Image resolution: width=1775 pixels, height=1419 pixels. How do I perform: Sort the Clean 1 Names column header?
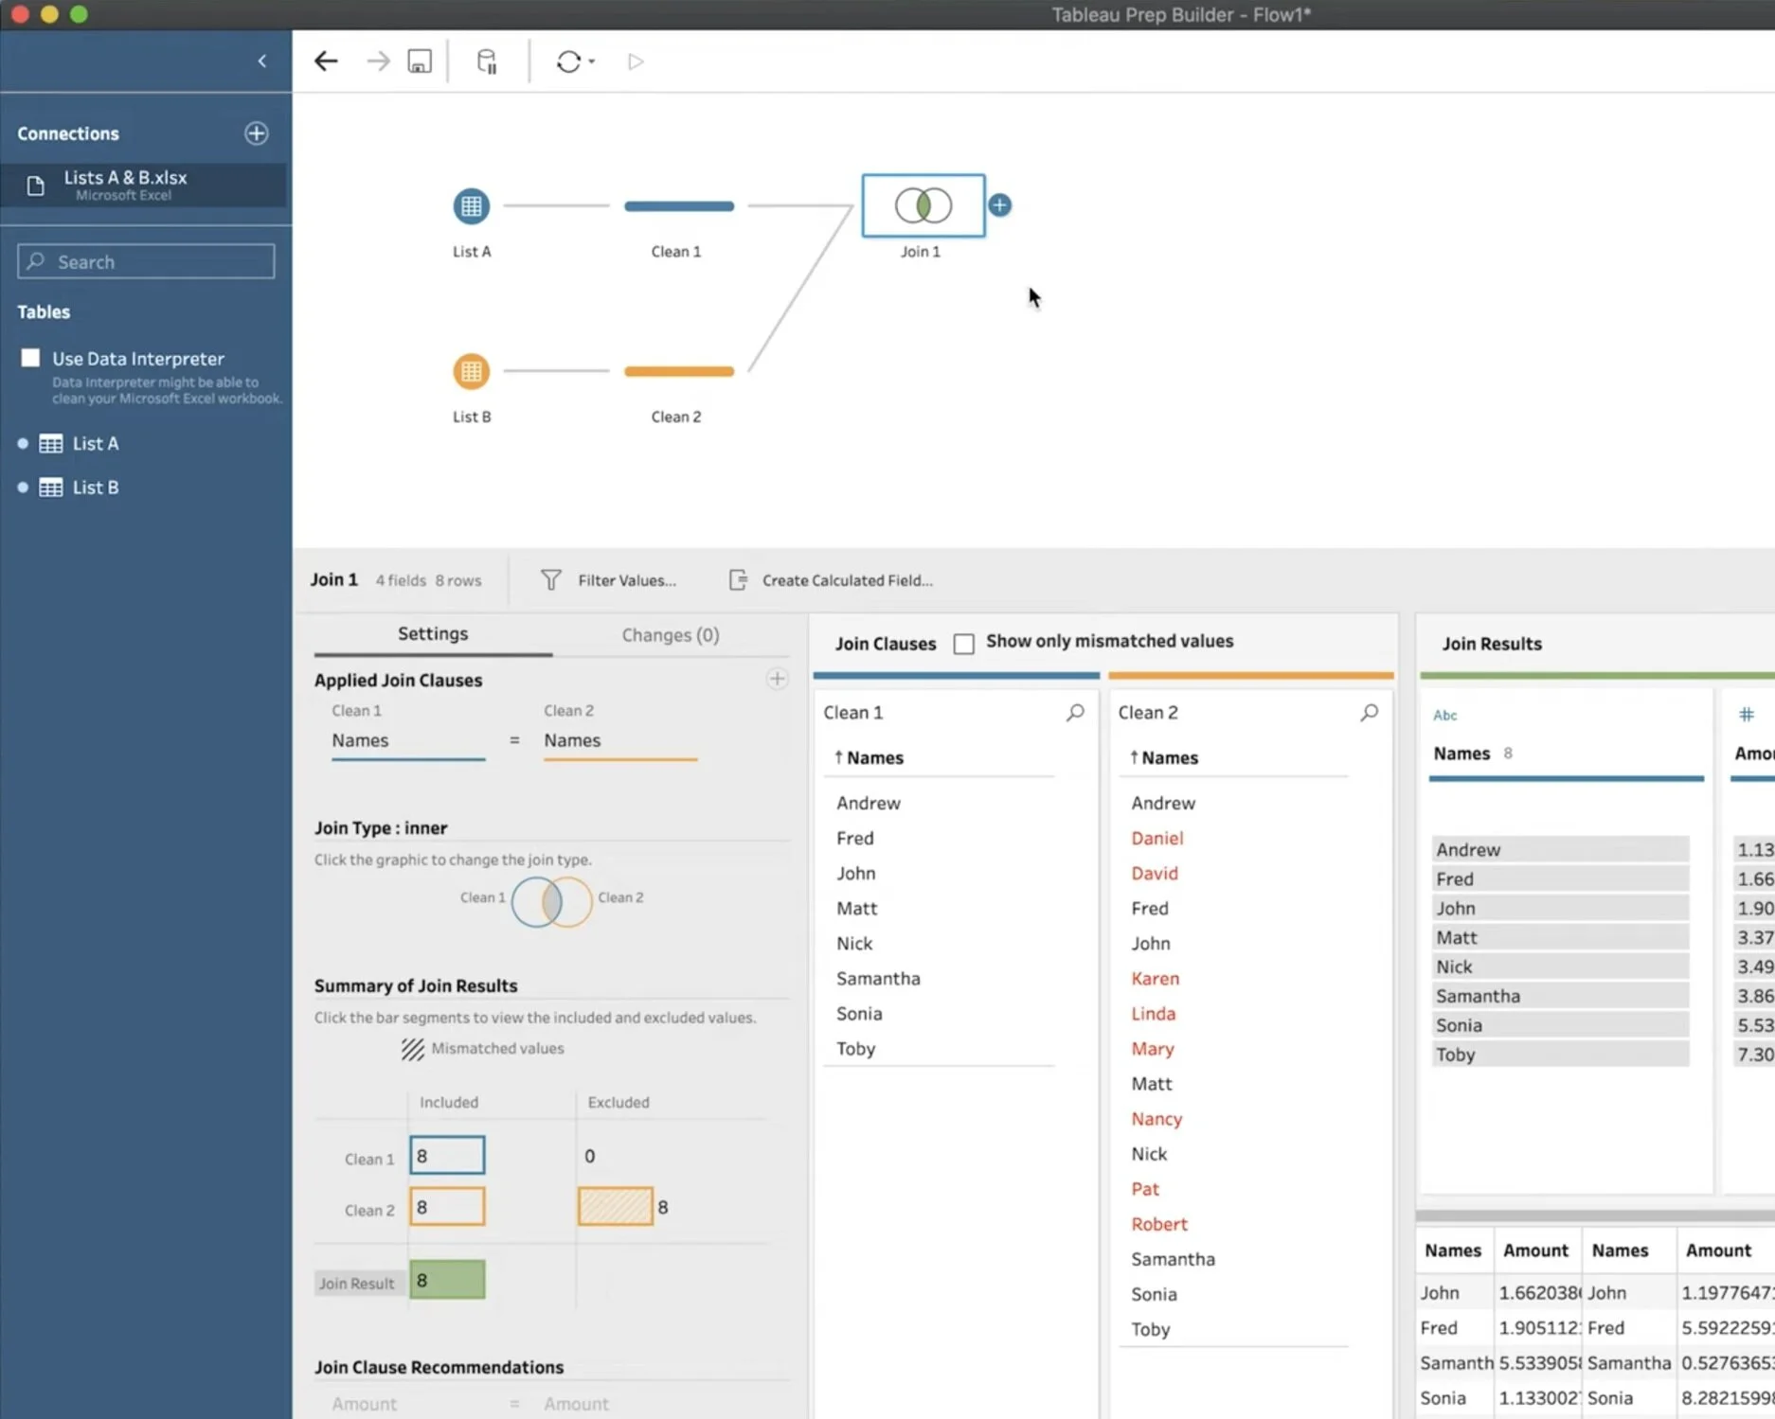[x=869, y=757]
